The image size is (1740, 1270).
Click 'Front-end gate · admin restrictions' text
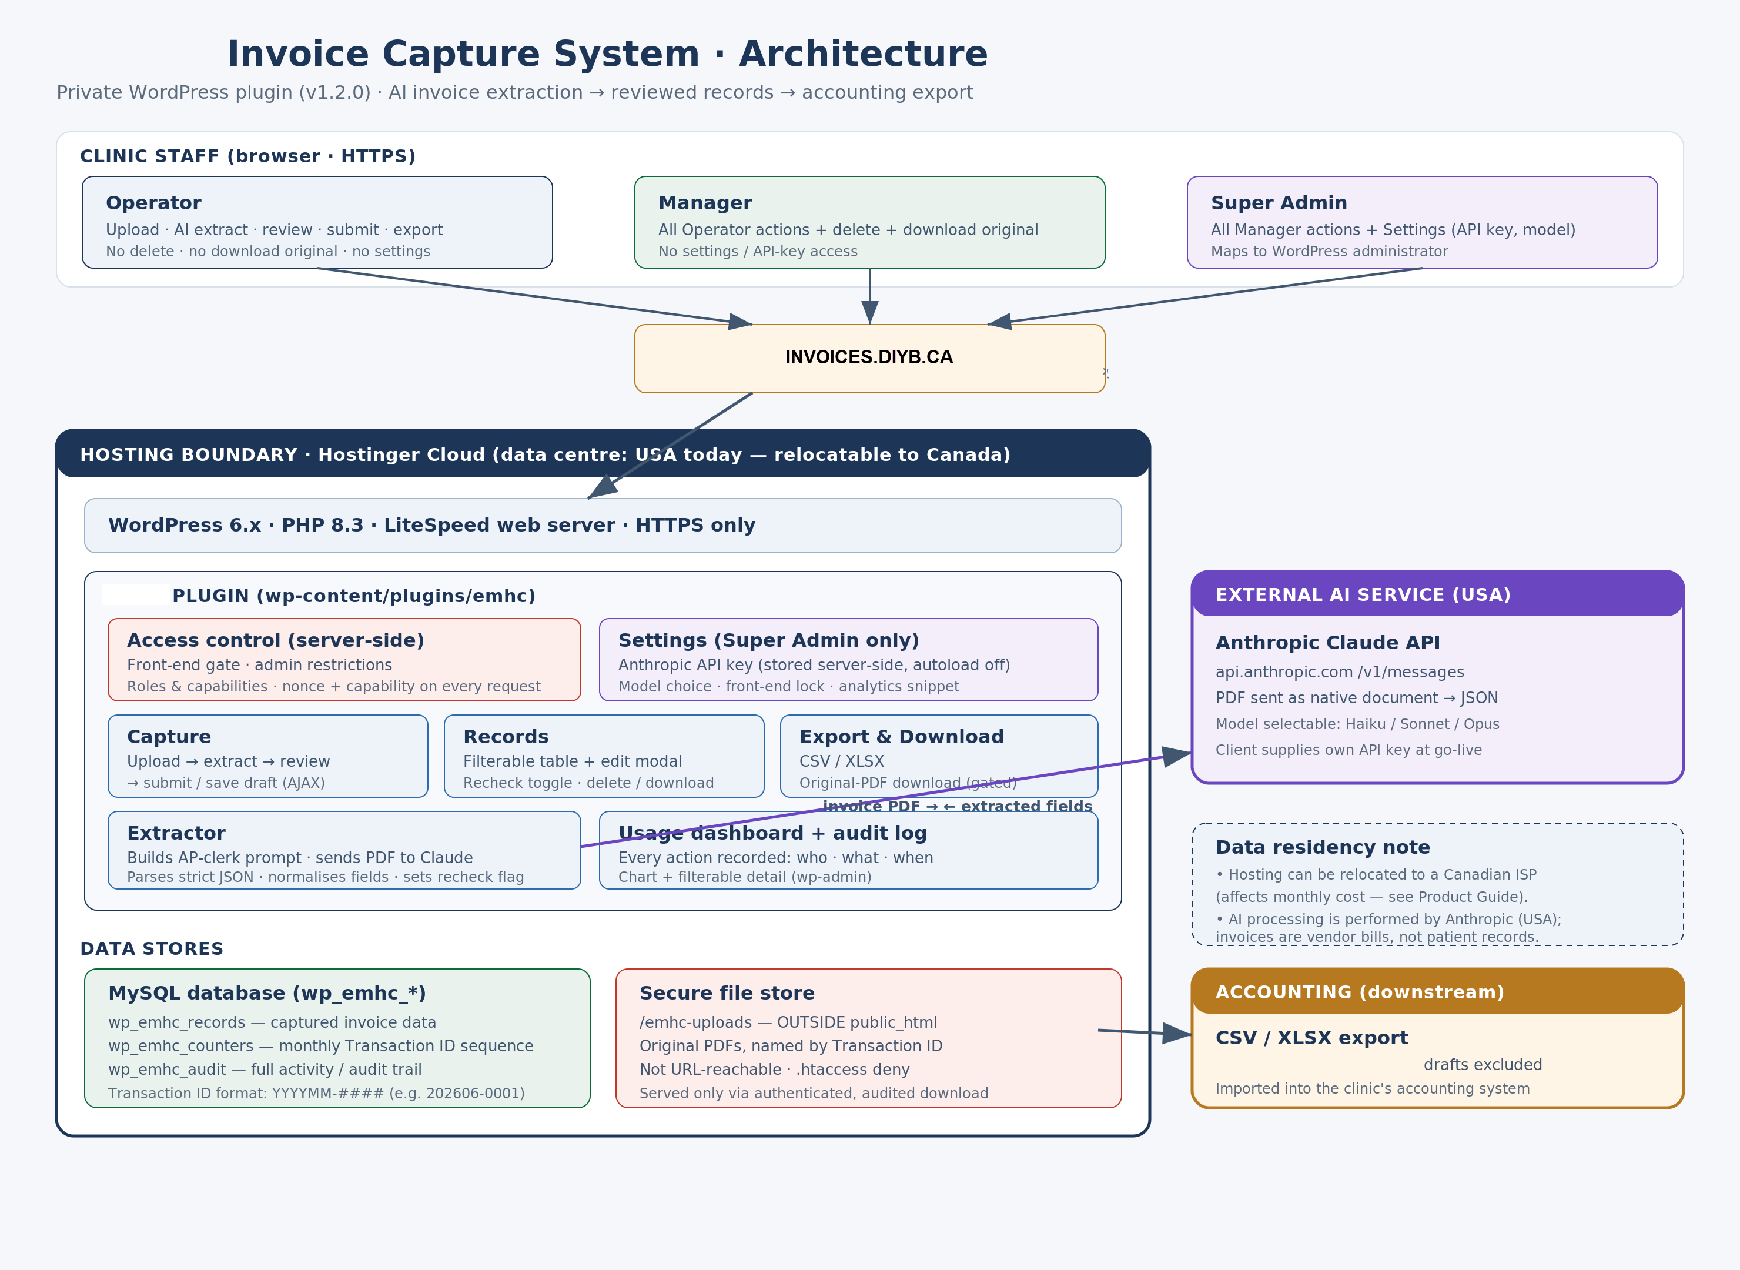259,665
